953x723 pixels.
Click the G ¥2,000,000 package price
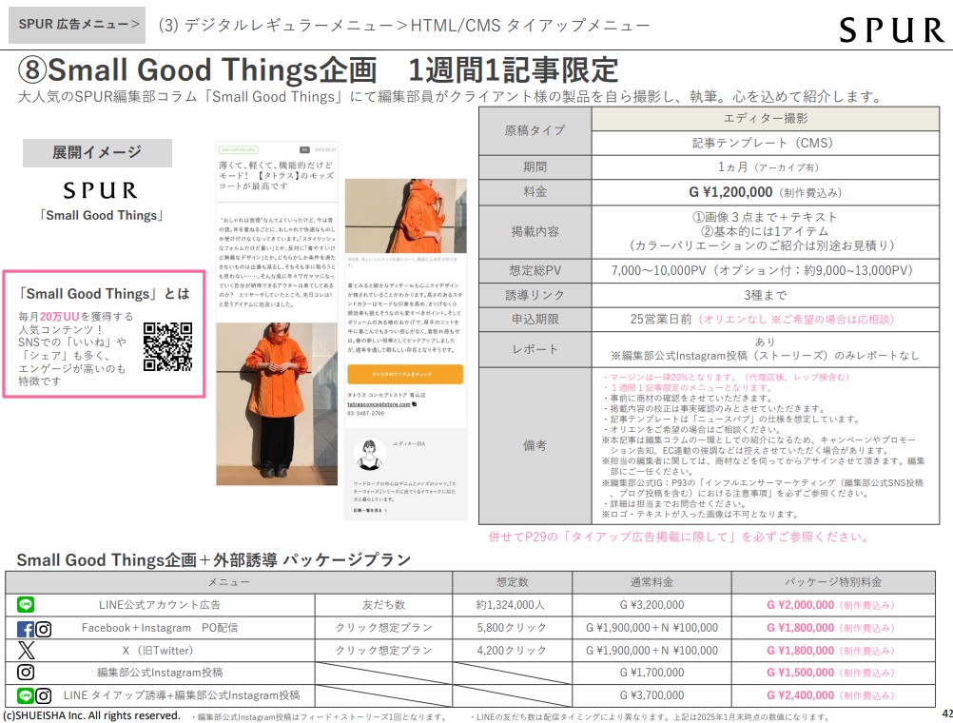tap(800, 605)
